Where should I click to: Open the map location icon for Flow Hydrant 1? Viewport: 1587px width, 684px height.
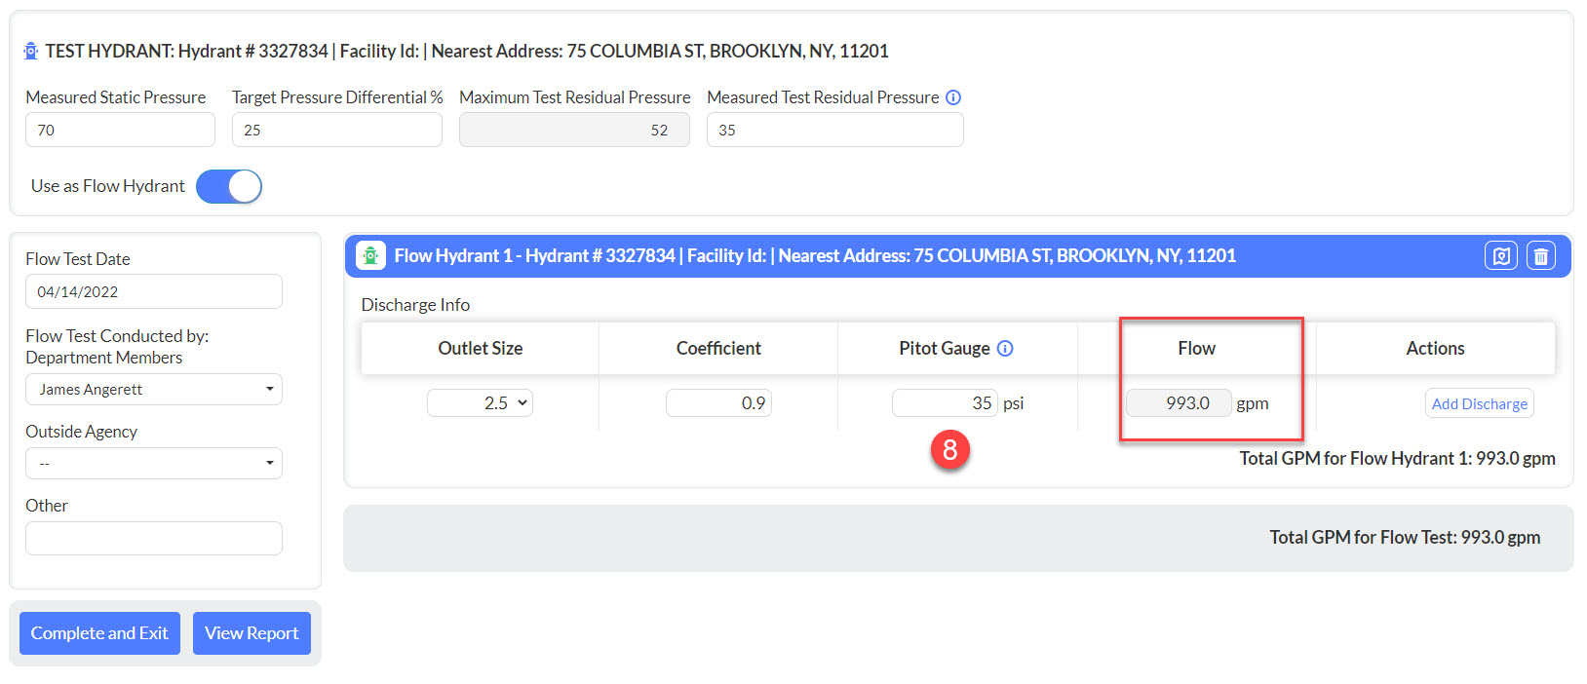pyautogui.click(x=1500, y=256)
